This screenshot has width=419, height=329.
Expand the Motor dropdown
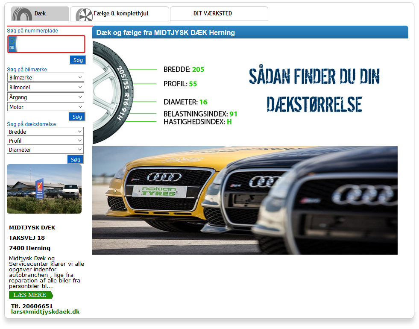click(45, 107)
